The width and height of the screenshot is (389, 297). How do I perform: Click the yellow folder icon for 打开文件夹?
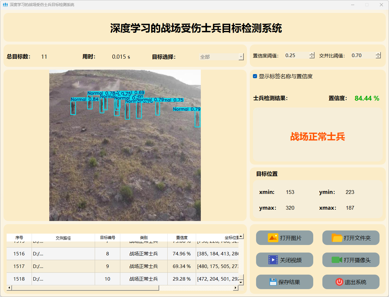(337, 238)
